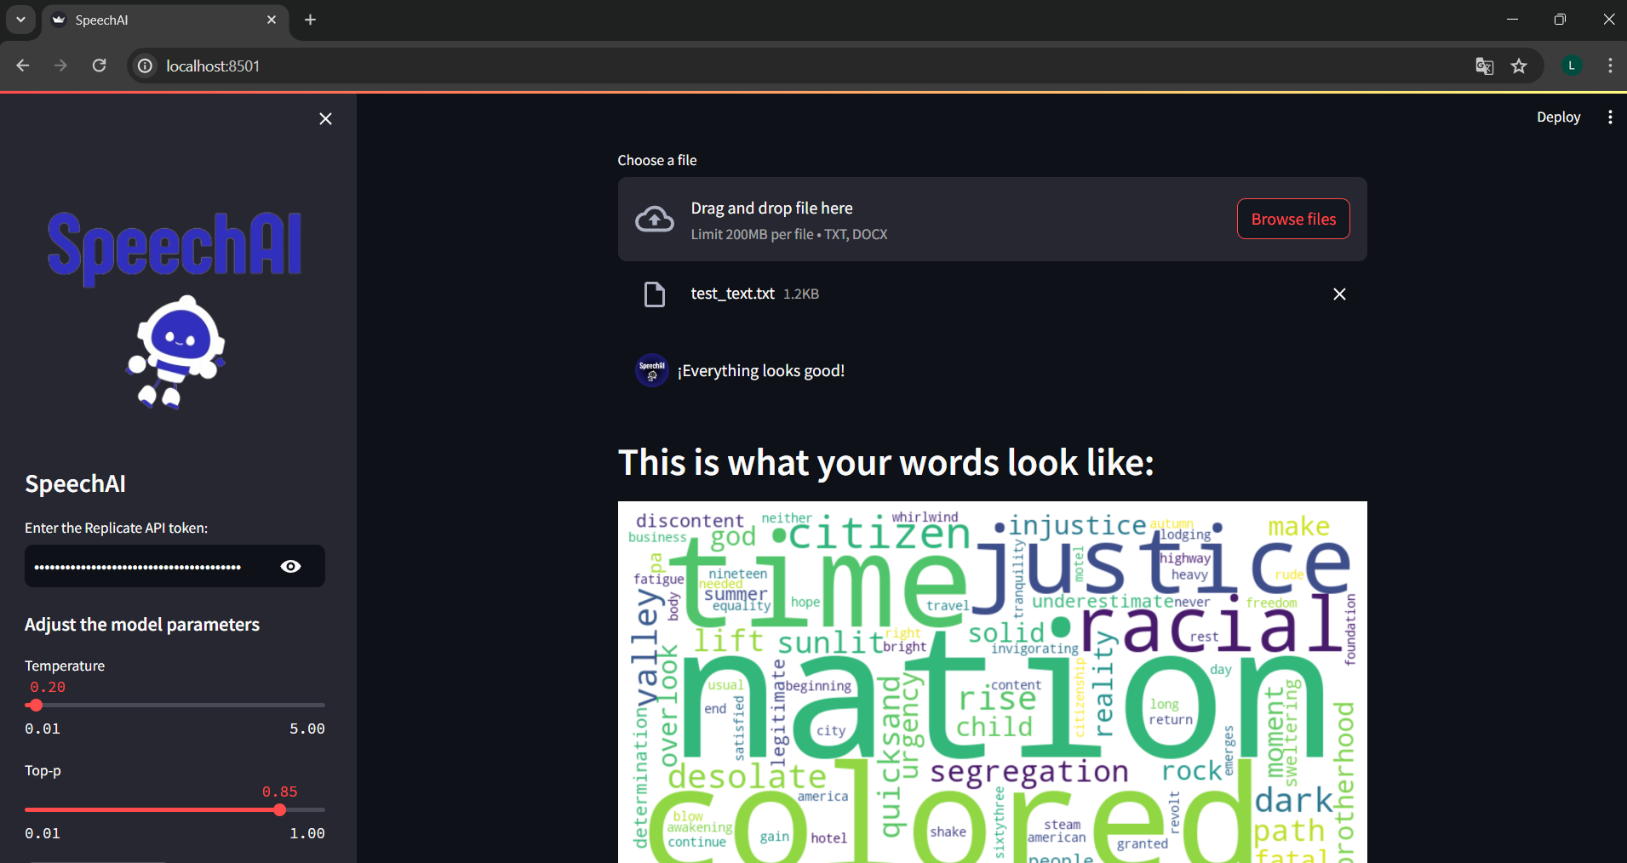The image size is (1627, 863).
Task: Remove the uploaded test_text.txt file
Action: coord(1339,294)
